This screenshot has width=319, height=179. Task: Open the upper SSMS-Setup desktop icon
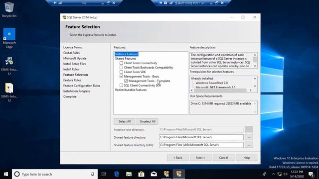(x=9, y=66)
